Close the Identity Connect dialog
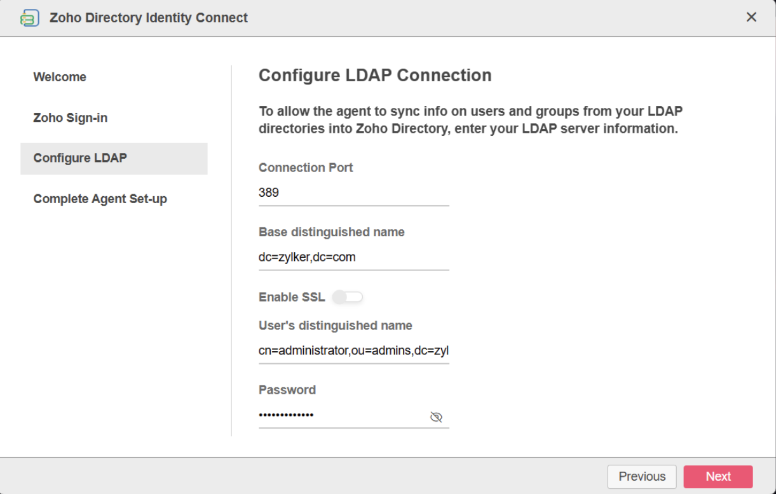The height and width of the screenshot is (494, 776). tap(751, 17)
